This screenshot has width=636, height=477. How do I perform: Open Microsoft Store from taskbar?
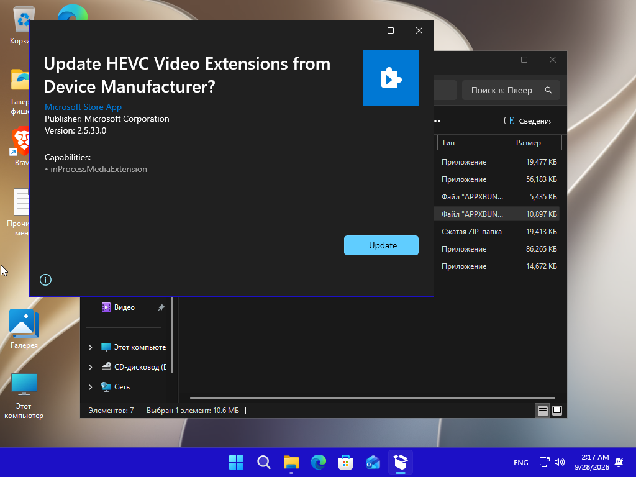pyautogui.click(x=345, y=462)
